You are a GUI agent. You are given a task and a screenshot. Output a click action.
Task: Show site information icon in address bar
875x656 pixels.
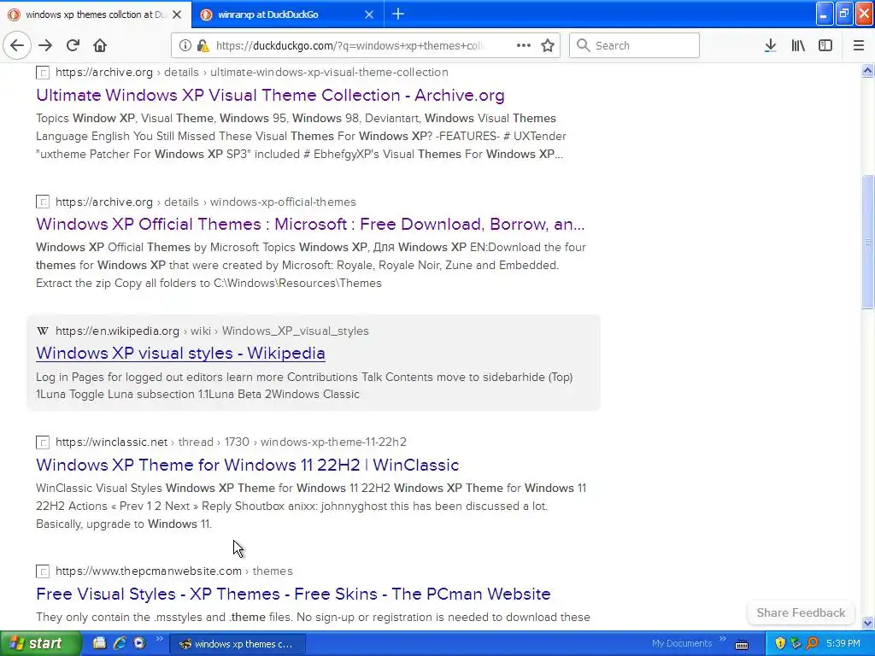pos(185,46)
